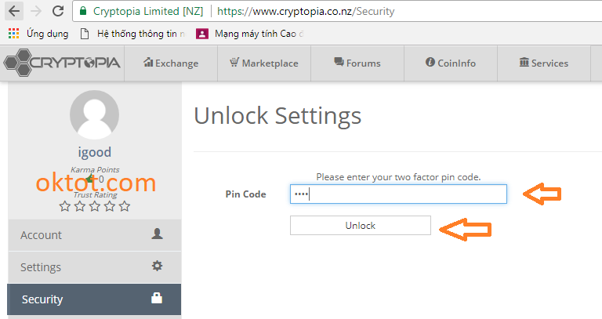Click the Karma Points thumbs-up icon
The image size is (602, 319).
click(89, 179)
